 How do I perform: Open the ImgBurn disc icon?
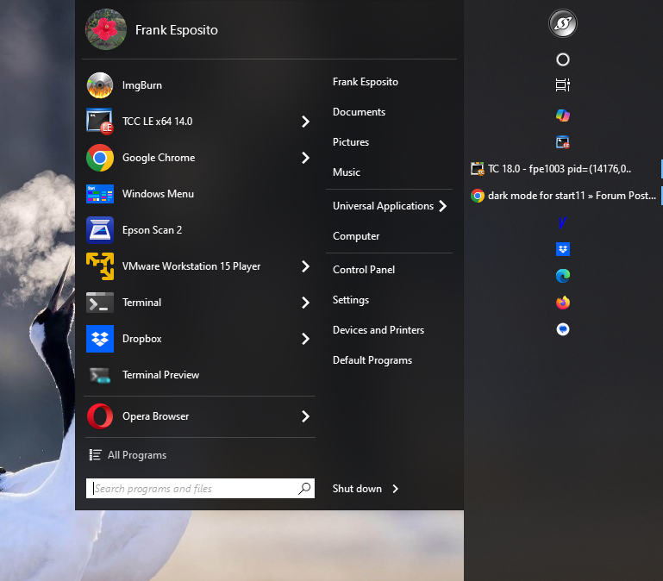pos(100,85)
